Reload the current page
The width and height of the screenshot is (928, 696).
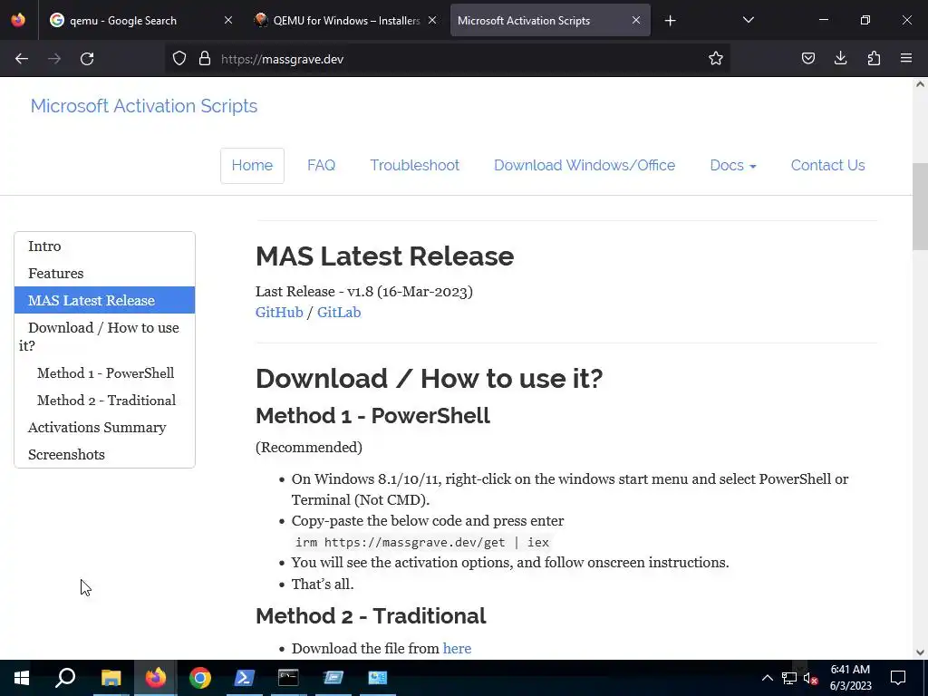coord(87,59)
